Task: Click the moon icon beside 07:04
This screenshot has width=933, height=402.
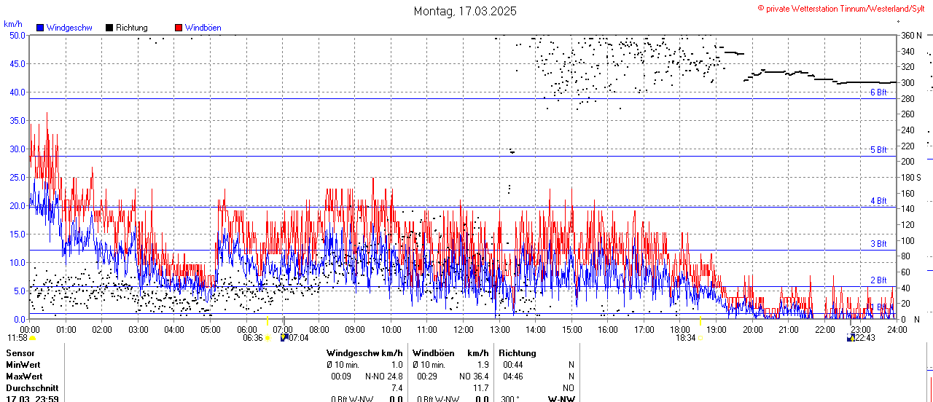Action: pyautogui.click(x=284, y=338)
